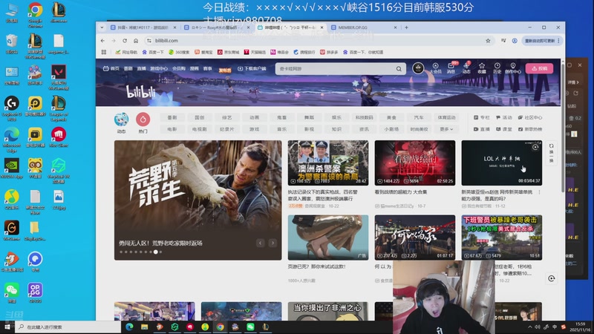Screen dimensions: 594x334
Task: Click the Windows Start button
Action: [x=7, y=327]
